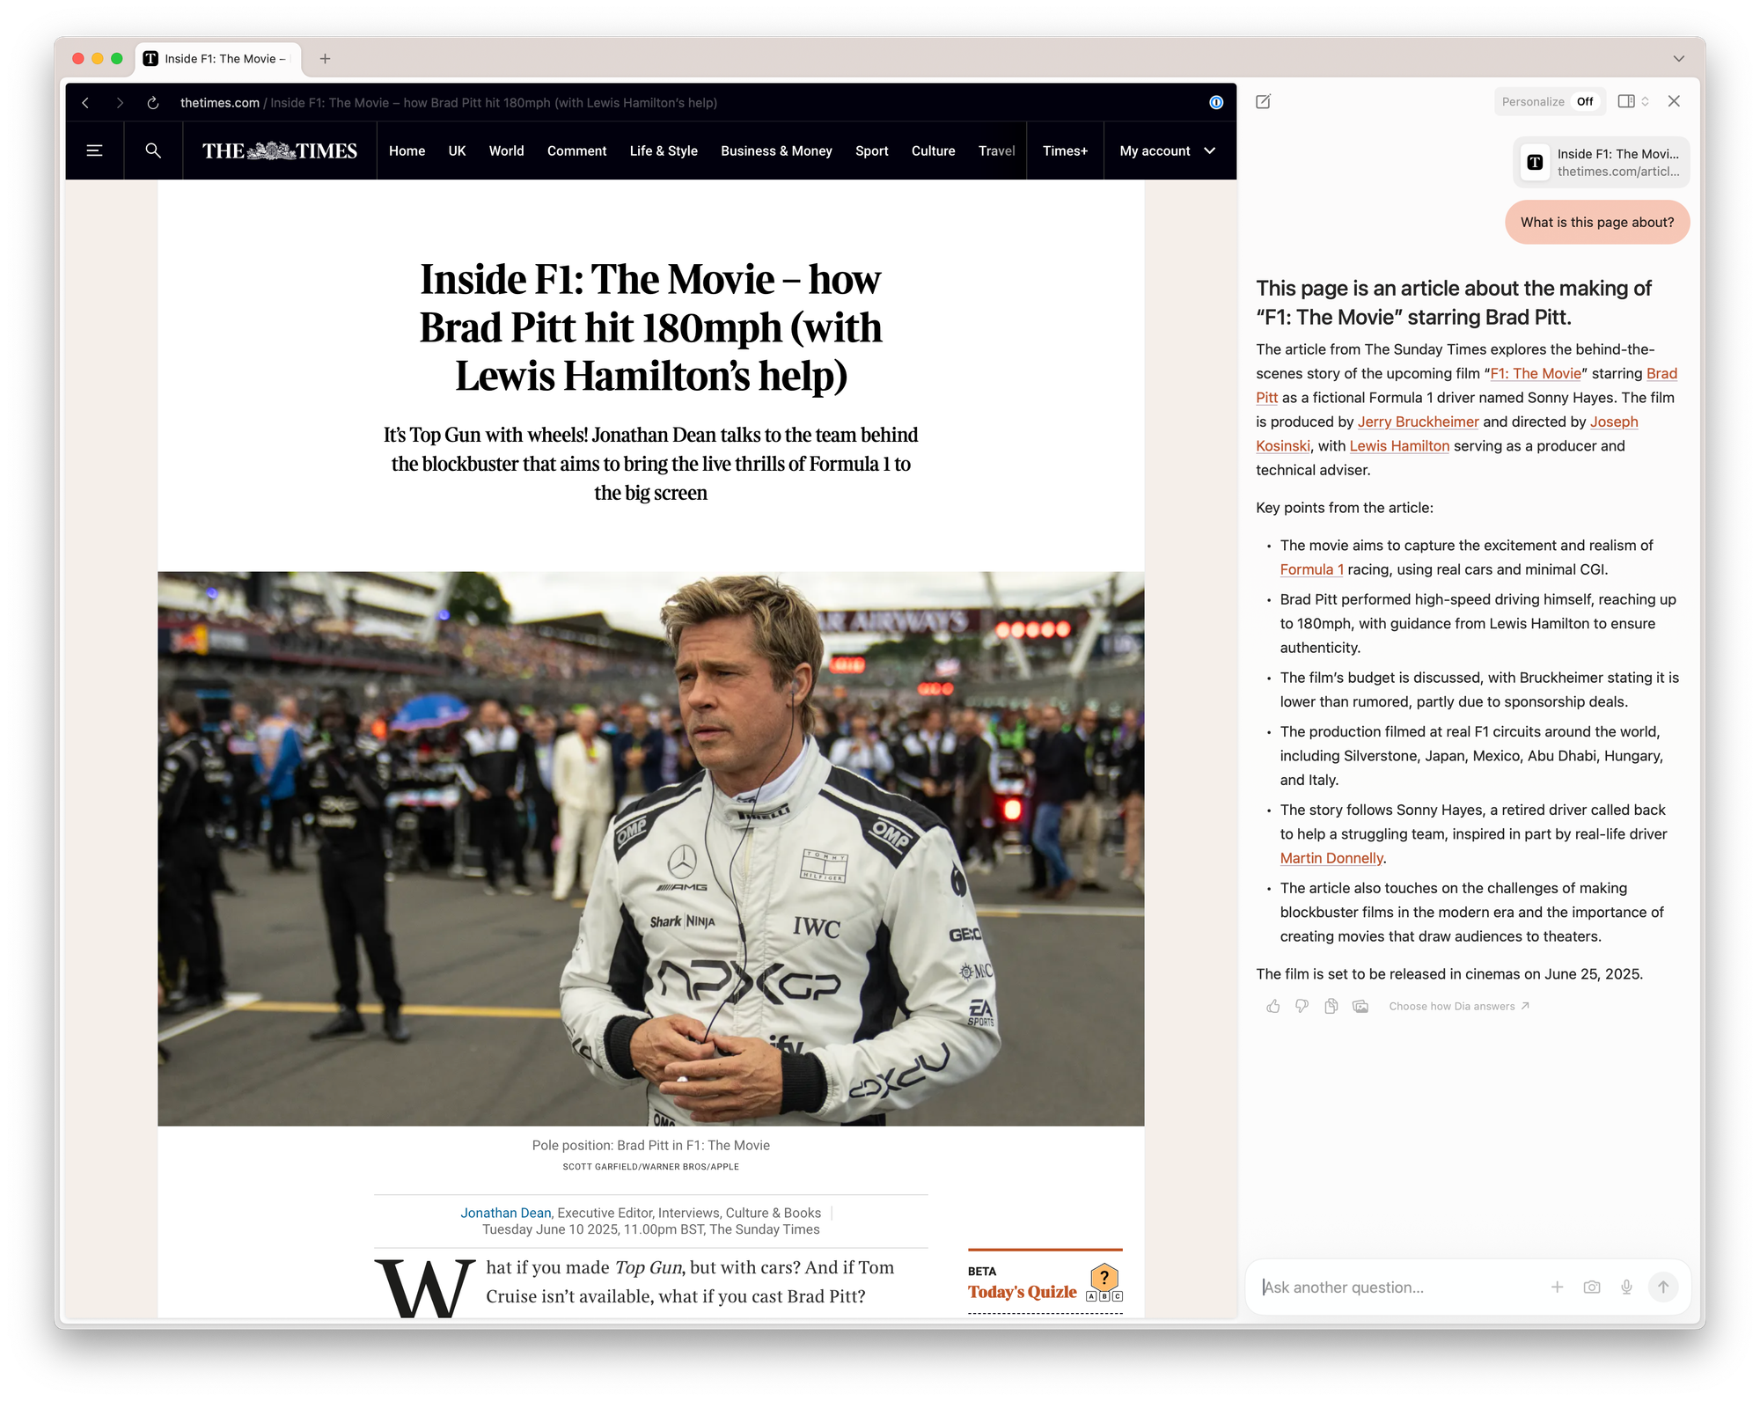This screenshot has height=1401, width=1760.
Task: Click the camera screenshot icon in chat input
Action: (x=1592, y=1287)
